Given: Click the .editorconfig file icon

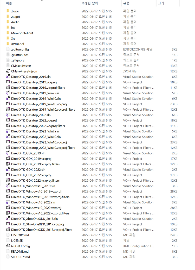Looking at the screenshot, I should (x=8, y=49).
